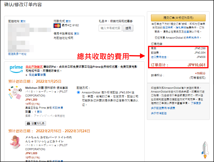Click the 适用 apply button for gift code
This screenshot has height=162, width=214.
tap(128, 28)
